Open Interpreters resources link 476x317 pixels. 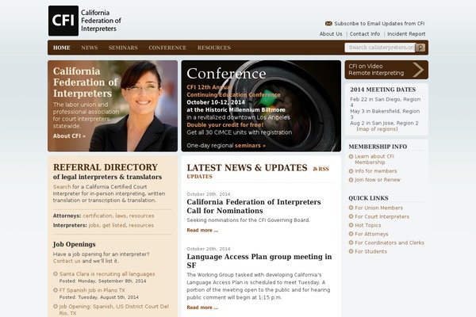(x=141, y=225)
